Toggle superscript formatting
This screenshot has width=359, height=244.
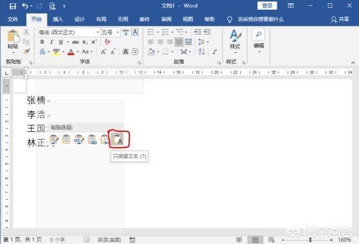tap(94, 42)
